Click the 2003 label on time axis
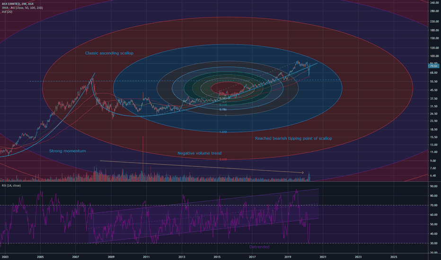 5,257
